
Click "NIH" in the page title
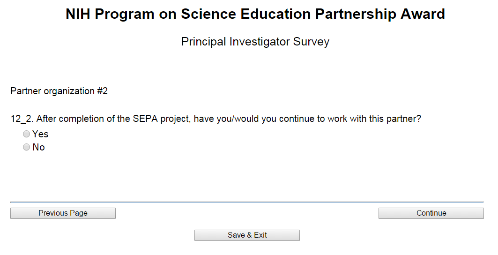[78, 14]
